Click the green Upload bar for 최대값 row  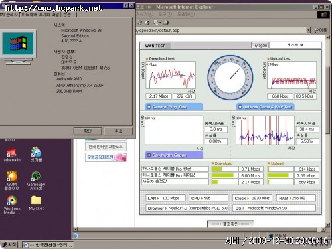pos(278,175)
